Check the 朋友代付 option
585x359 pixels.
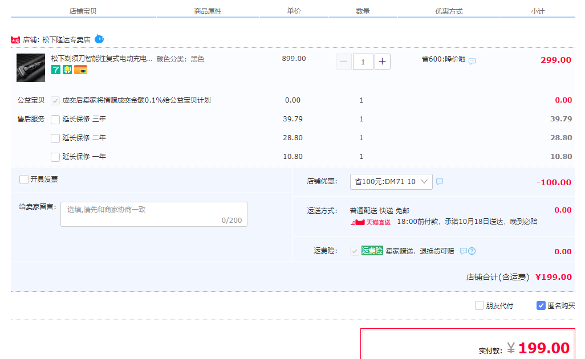point(480,305)
